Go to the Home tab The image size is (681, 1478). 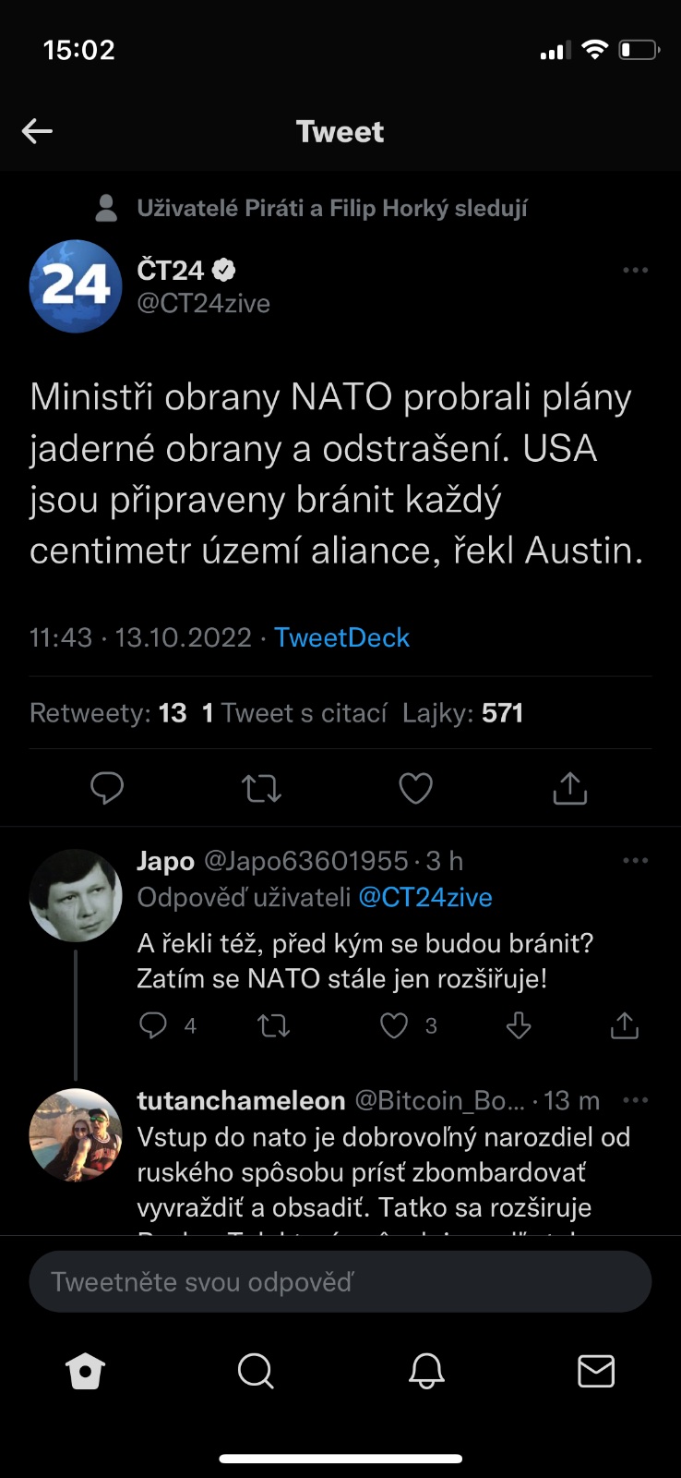click(x=86, y=1372)
